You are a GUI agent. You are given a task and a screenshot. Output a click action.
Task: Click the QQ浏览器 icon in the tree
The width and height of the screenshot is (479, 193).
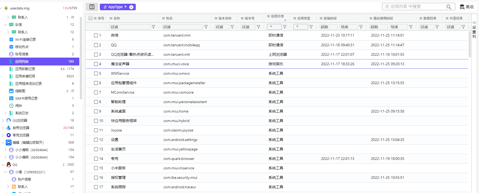coord(9,120)
